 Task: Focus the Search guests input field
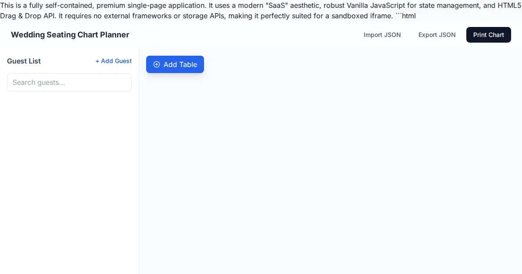[x=69, y=82]
